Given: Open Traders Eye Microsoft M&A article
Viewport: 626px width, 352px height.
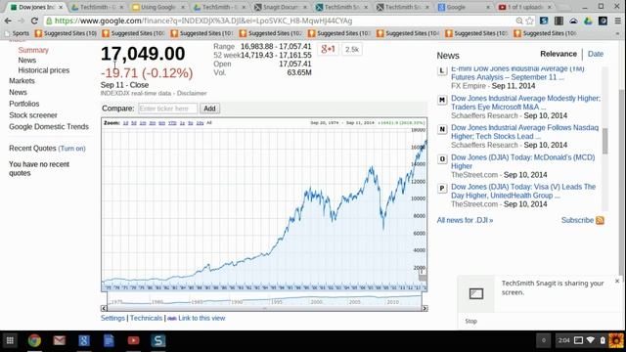Looking at the screenshot, I should click(x=525, y=103).
